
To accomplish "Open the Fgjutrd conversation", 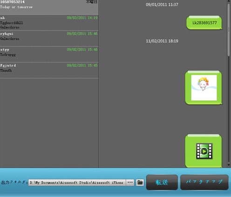I will [x=49, y=70].
